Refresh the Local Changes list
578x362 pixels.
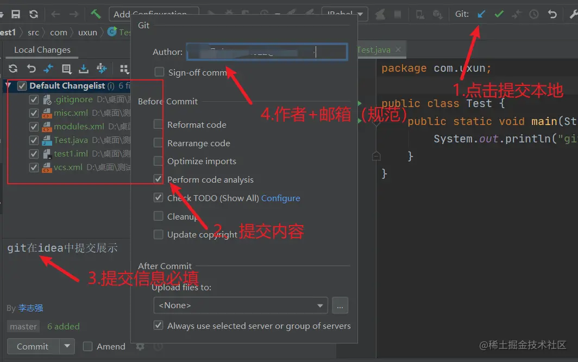tap(13, 68)
